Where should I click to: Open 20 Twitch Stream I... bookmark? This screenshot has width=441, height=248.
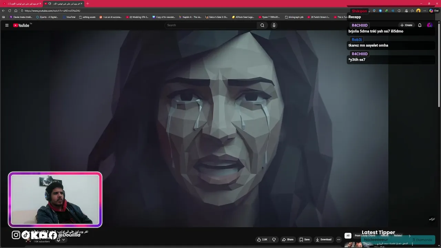pos(318,17)
